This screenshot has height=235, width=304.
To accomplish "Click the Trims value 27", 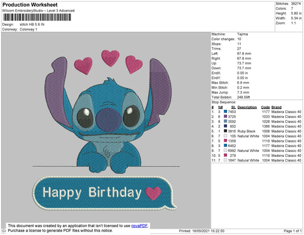I will pos(239,49).
